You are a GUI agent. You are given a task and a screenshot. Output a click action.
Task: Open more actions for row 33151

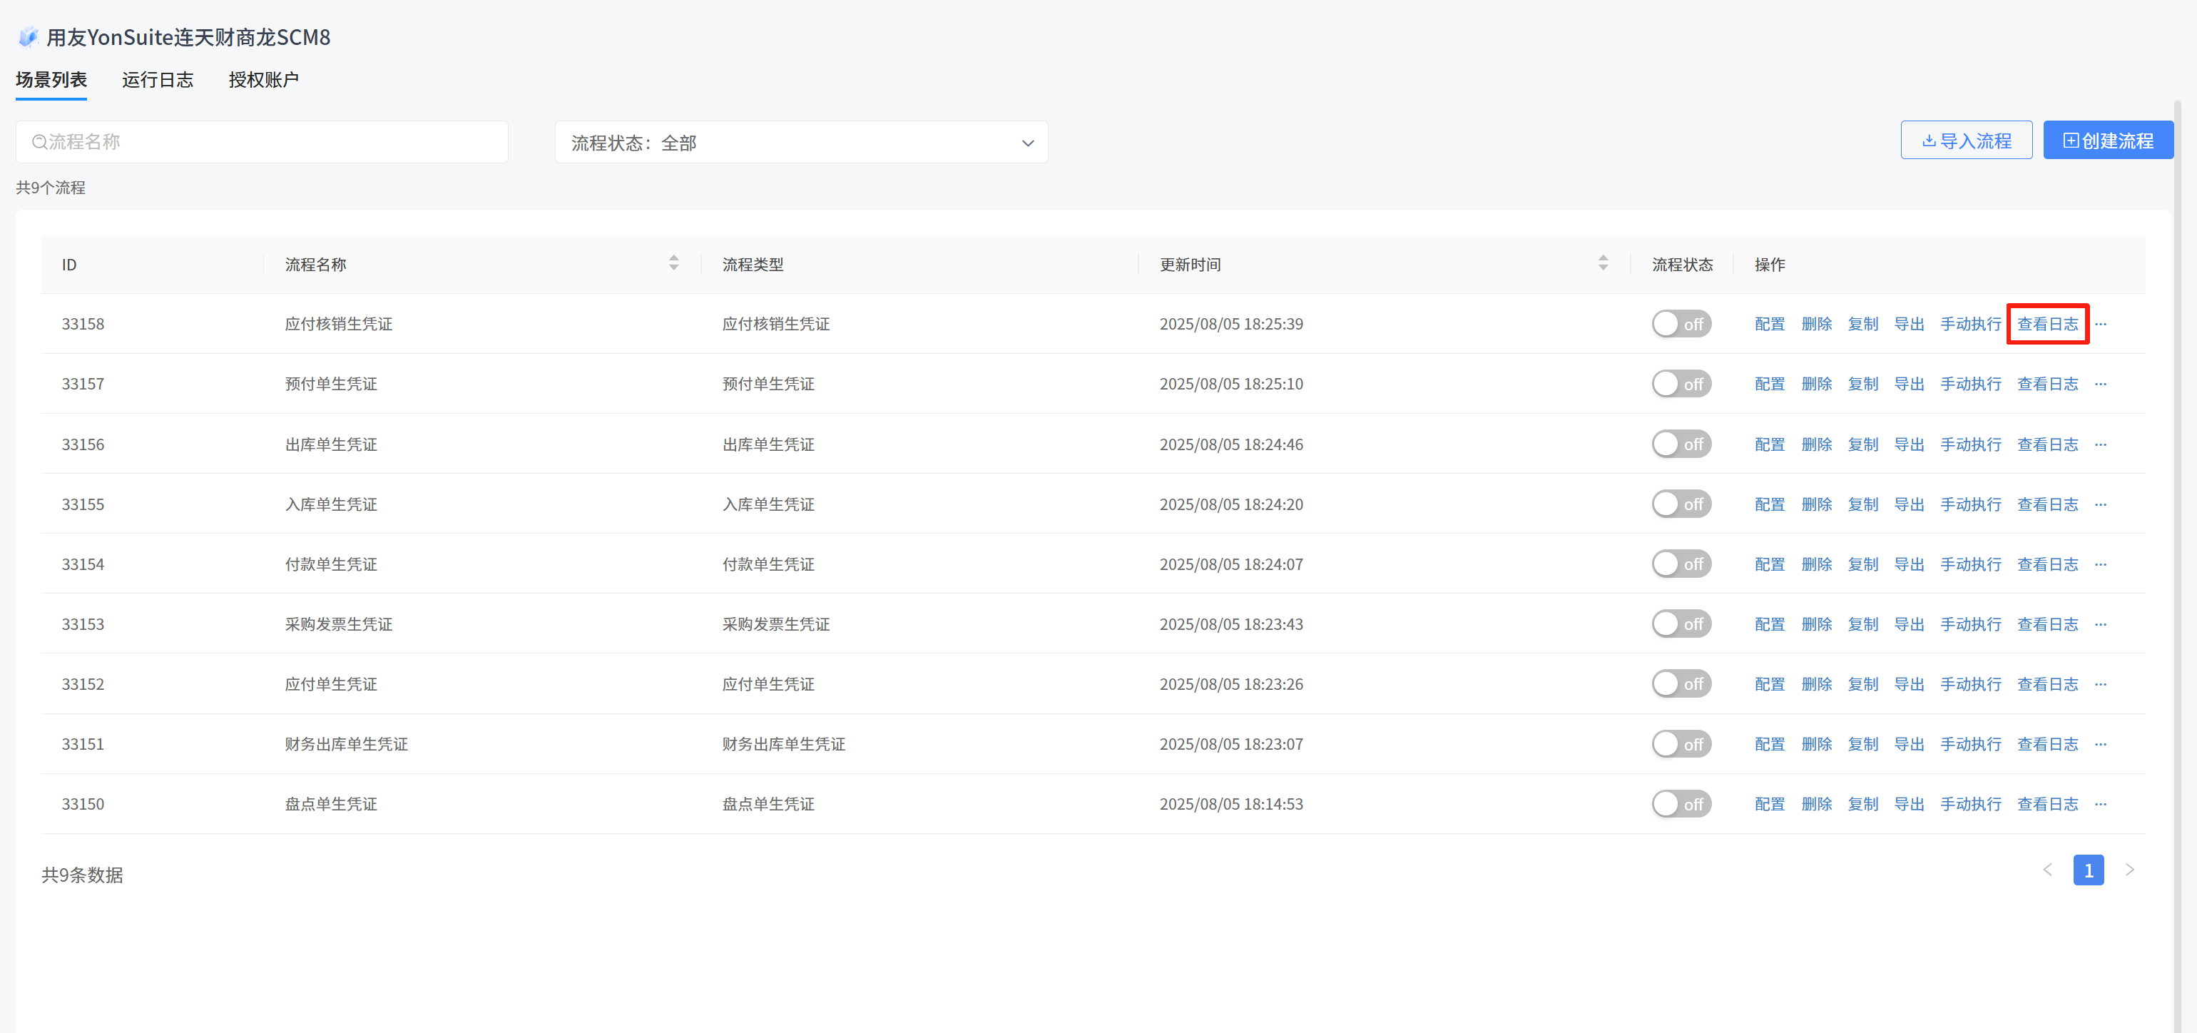tap(2101, 744)
